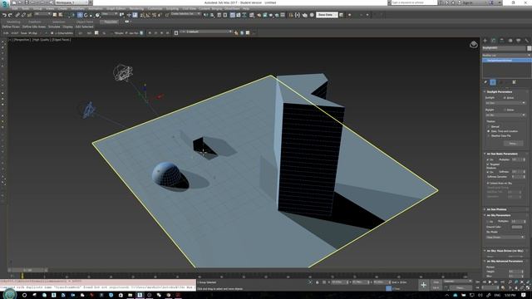
Task: Toggle Inherit from mr Sky checkbox
Action: click(x=488, y=183)
